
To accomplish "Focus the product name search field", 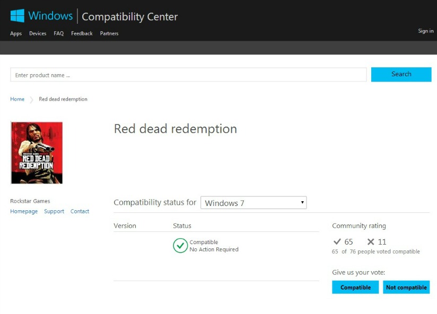I will 188,75.
